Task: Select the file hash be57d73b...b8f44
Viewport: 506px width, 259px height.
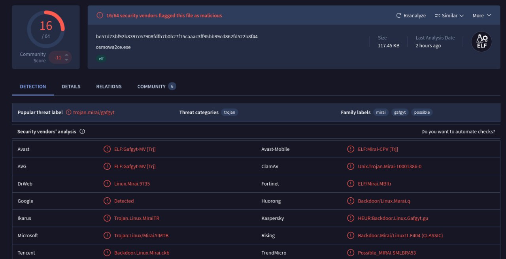Action: point(177,36)
